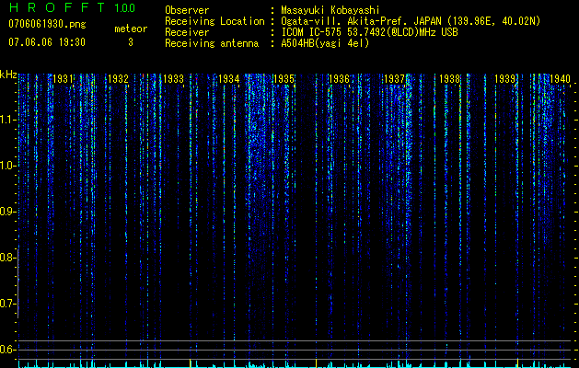
Task: Click the Receiver ICOM IC-575 line
Action: (x=369, y=32)
